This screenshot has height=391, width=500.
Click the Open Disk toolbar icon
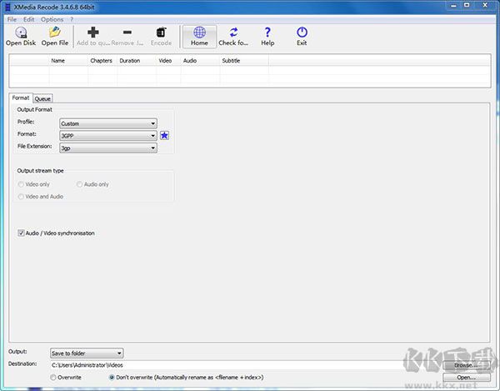[21, 33]
